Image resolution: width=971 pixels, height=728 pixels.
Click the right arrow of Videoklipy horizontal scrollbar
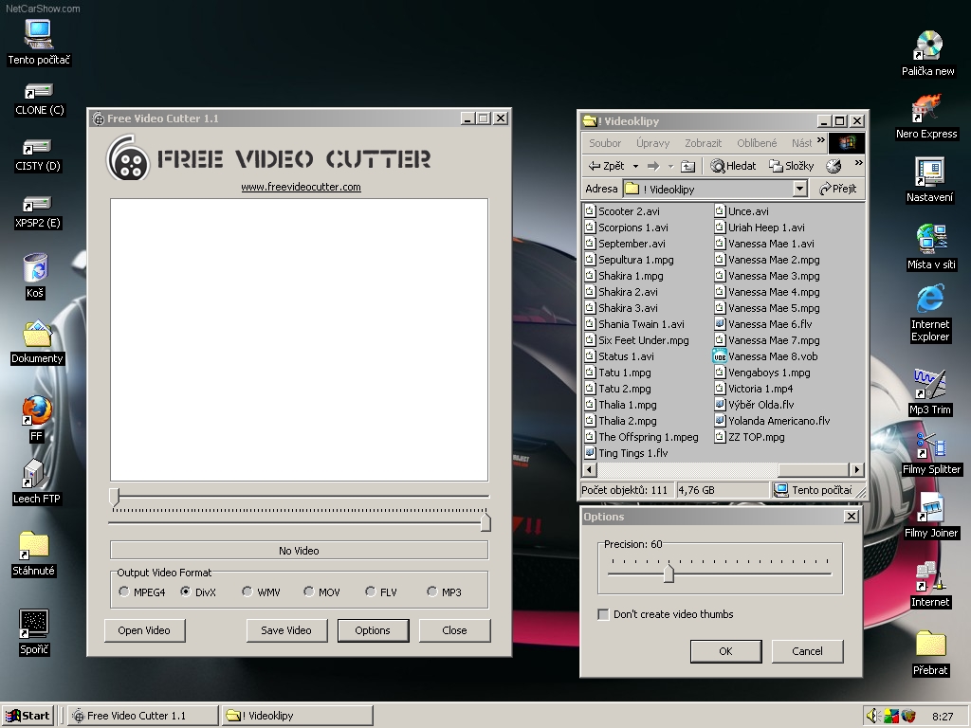point(856,470)
